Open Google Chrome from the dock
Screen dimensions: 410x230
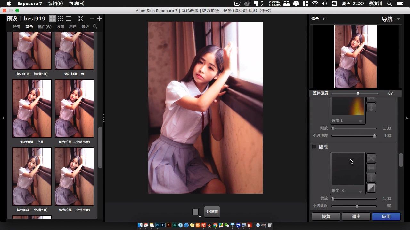coord(215,225)
